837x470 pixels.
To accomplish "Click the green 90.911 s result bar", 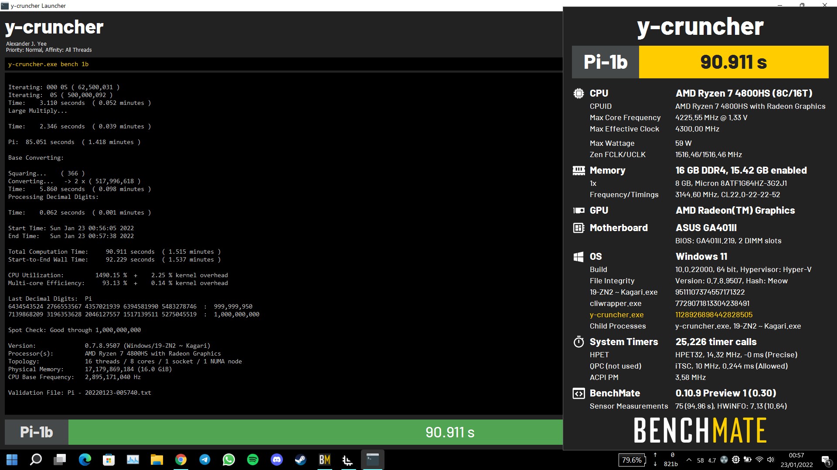I will (316, 432).
